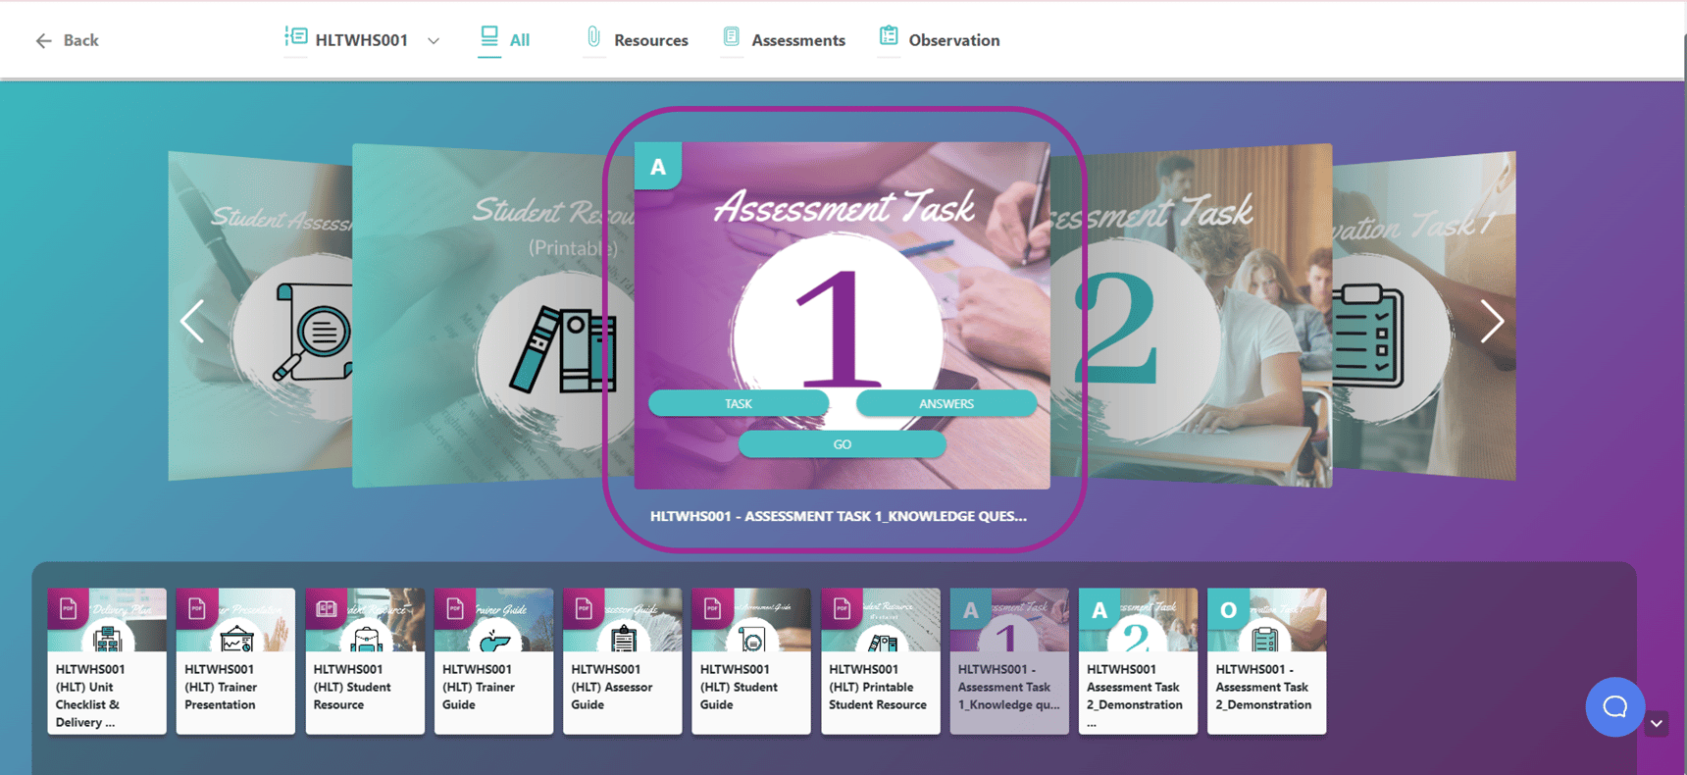Screen dimensions: 1687x775
Task: Select the Student Assessment Guide carousel card
Action: pyautogui.click(x=260, y=316)
